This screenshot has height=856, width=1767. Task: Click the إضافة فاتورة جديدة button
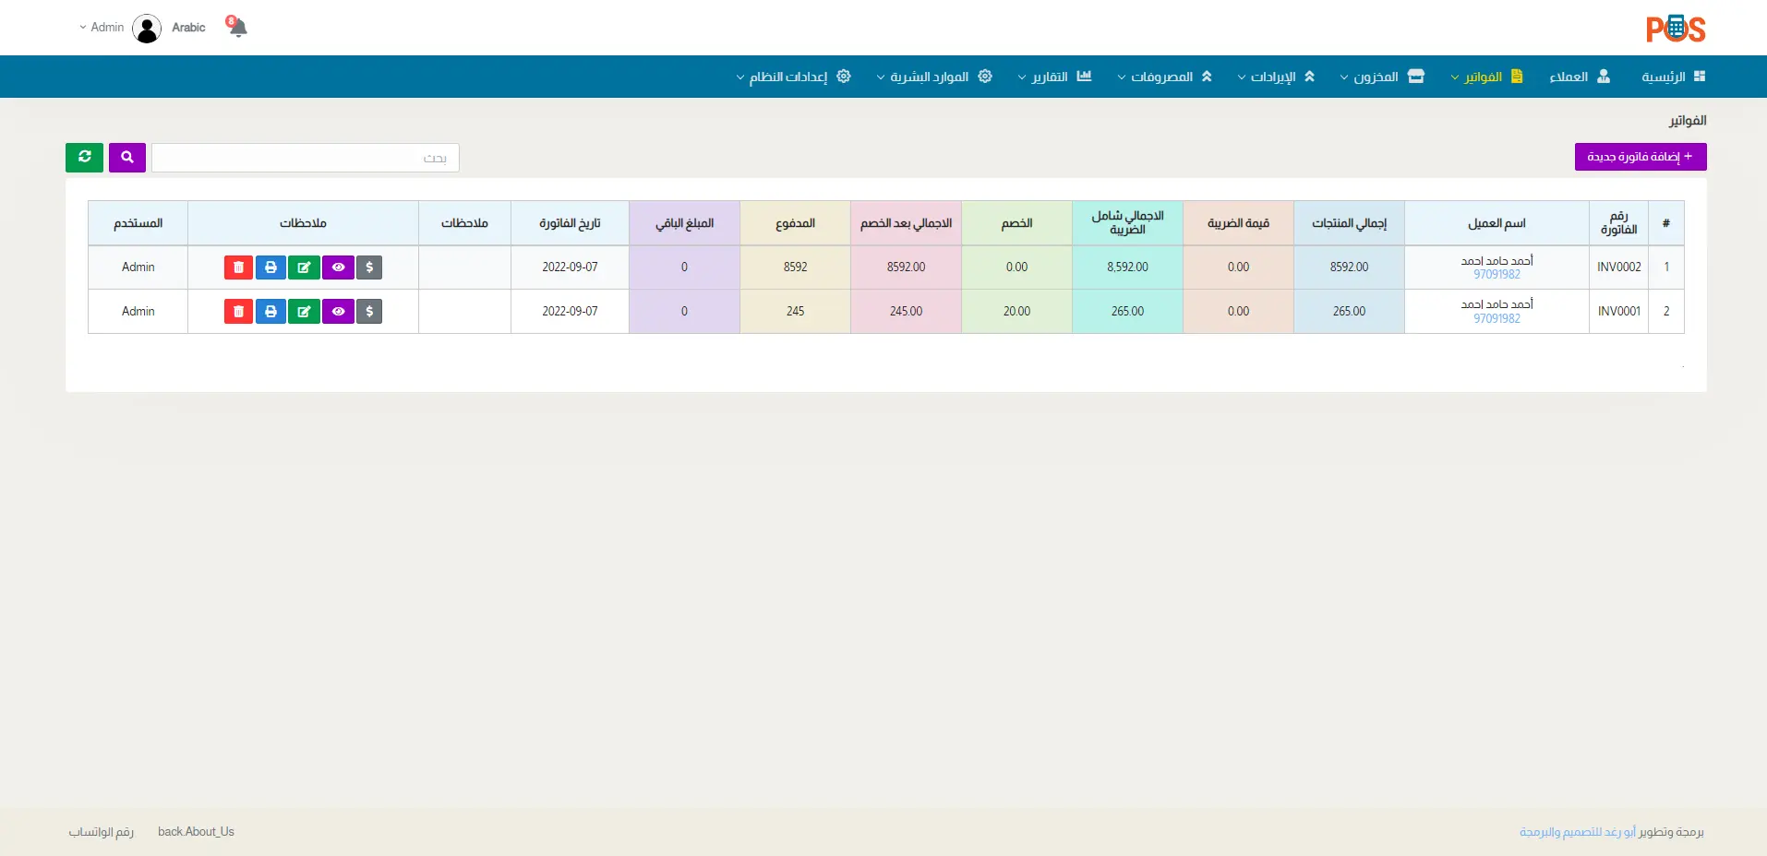tap(1640, 157)
